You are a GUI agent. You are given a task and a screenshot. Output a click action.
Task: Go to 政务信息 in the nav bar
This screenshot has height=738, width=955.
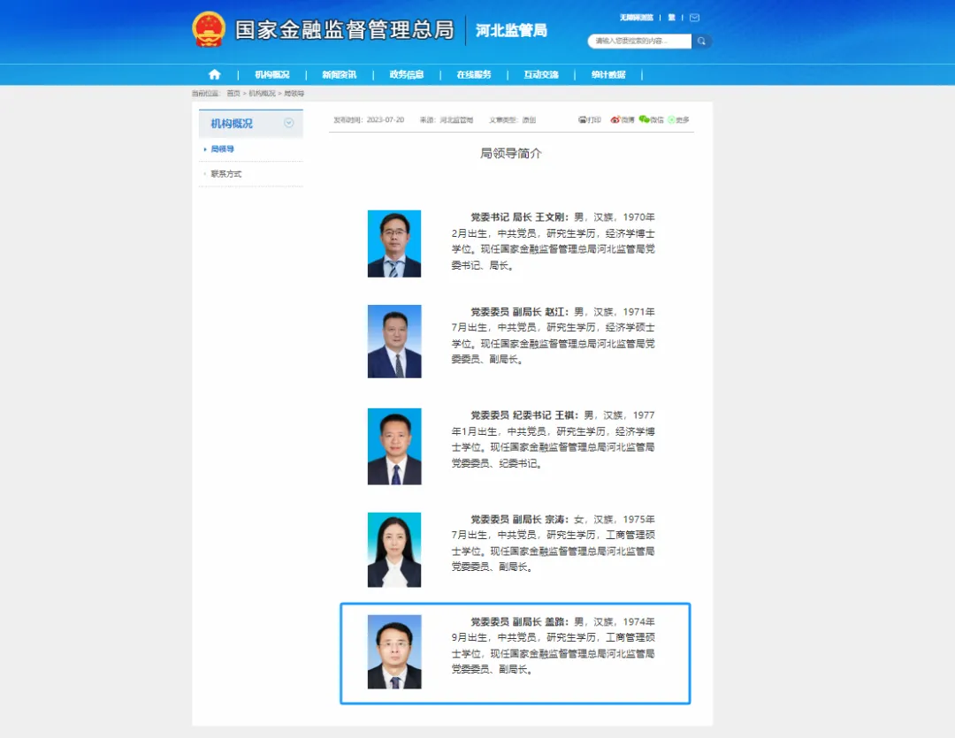point(406,75)
